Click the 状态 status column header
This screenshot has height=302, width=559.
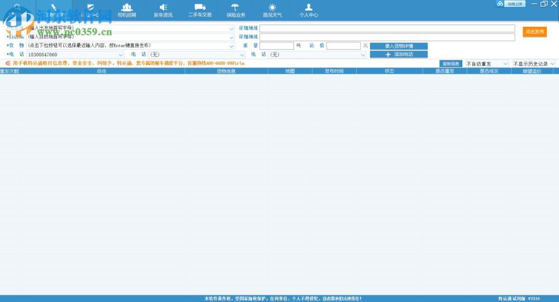click(389, 71)
